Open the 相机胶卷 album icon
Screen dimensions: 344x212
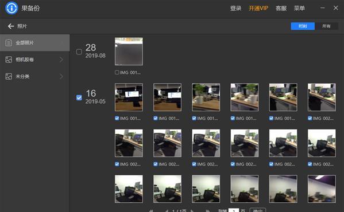tap(9, 60)
